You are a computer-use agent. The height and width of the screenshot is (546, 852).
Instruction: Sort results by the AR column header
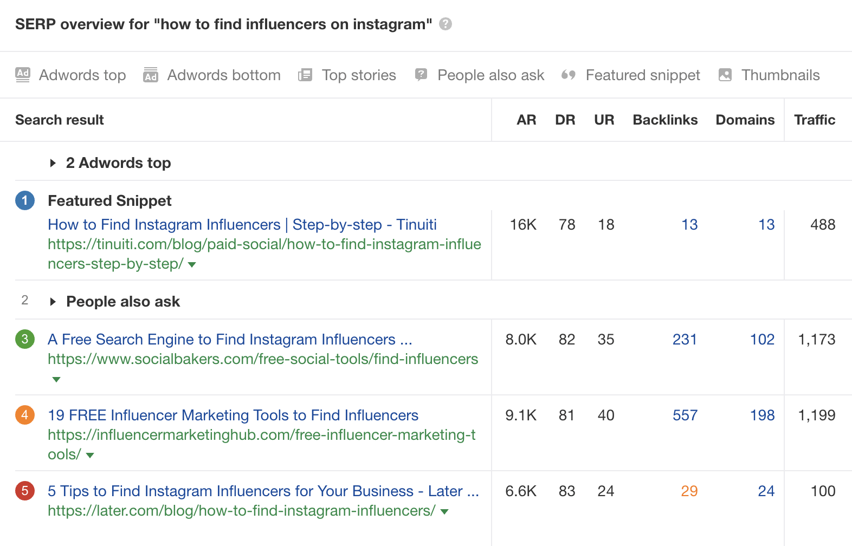point(526,120)
